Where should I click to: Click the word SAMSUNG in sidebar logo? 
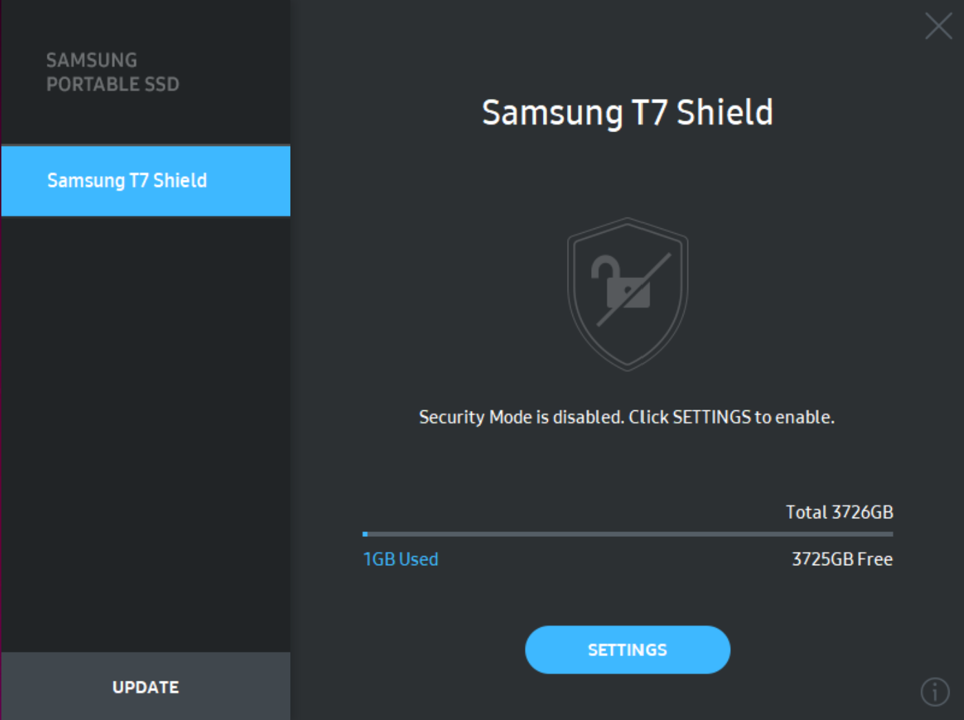pyautogui.click(x=92, y=60)
